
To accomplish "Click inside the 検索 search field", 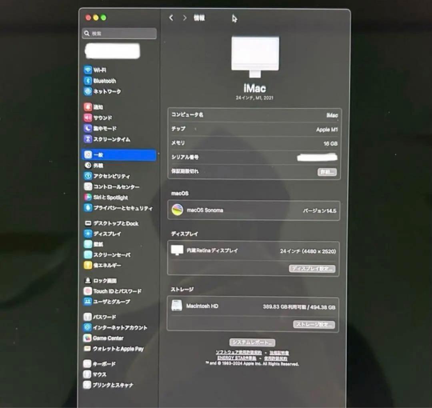I will pos(118,34).
